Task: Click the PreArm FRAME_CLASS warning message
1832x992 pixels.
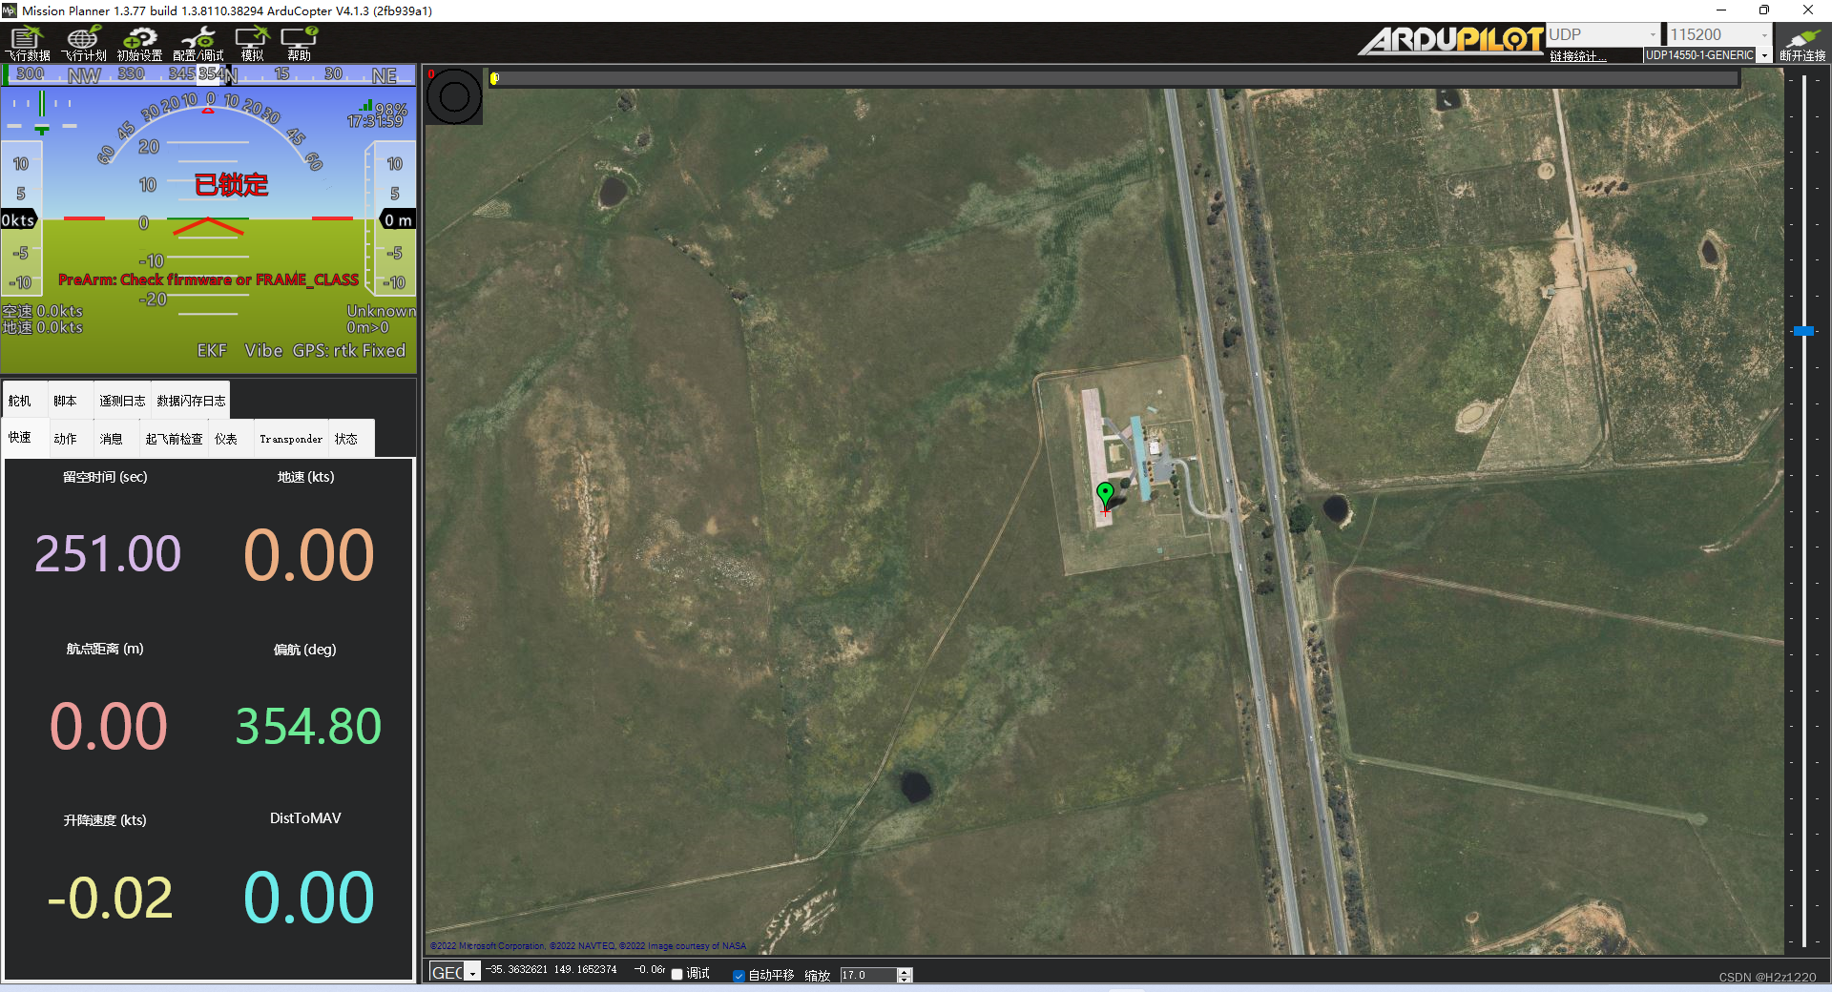Action: click(x=208, y=279)
